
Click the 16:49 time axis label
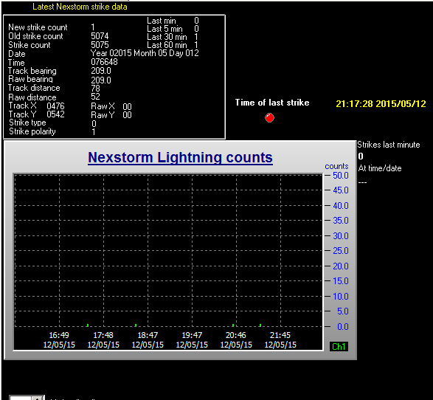click(59, 335)
